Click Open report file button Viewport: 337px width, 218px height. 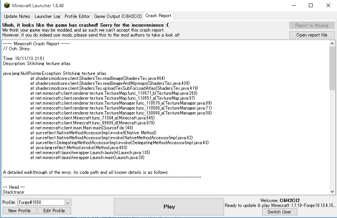pyautogui.click(x=312, y=35)
